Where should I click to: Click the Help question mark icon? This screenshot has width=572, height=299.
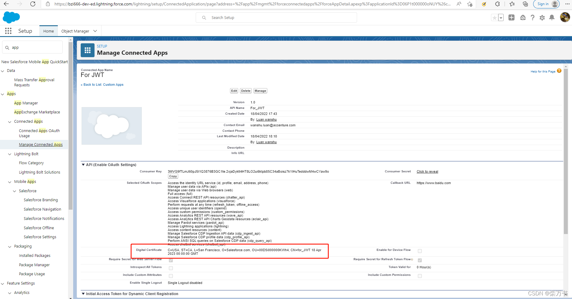(532, 17)
